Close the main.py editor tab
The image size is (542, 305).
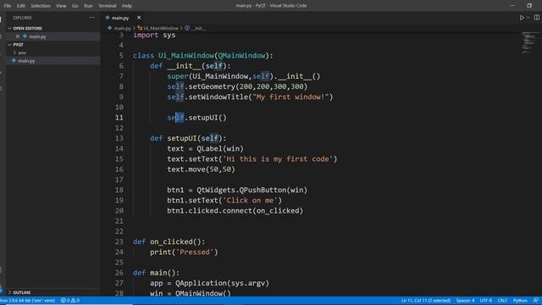(x=139, y=18)
